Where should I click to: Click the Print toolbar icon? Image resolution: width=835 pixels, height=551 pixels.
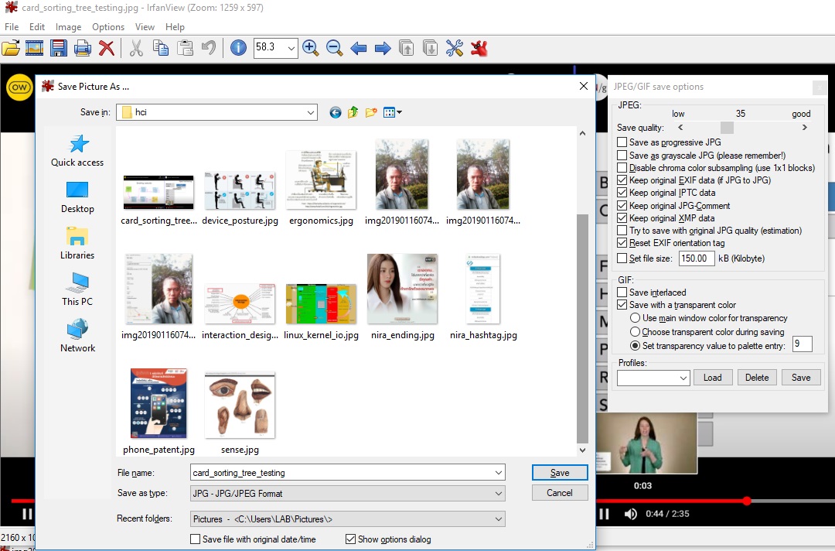[83, 48]
